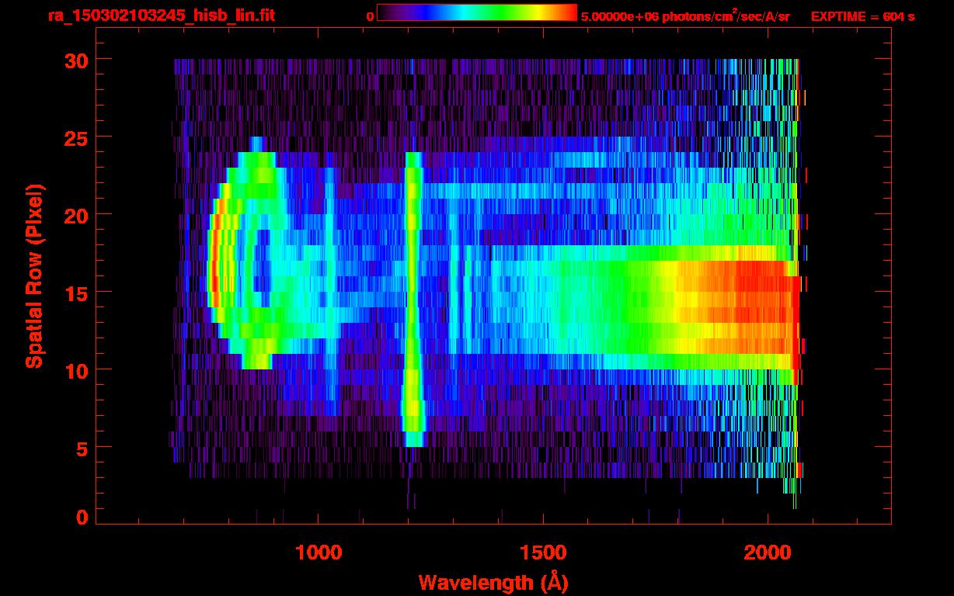Click the bright vertical emission line near 1216 Å

[413, 299]
